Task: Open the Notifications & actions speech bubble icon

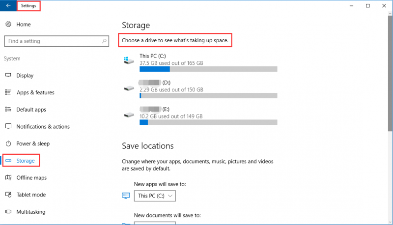Action: [x=8, y=126]
